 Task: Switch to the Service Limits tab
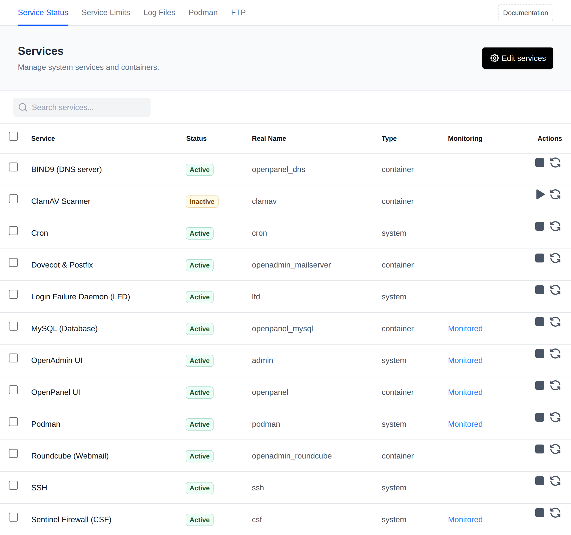(106, 13)
